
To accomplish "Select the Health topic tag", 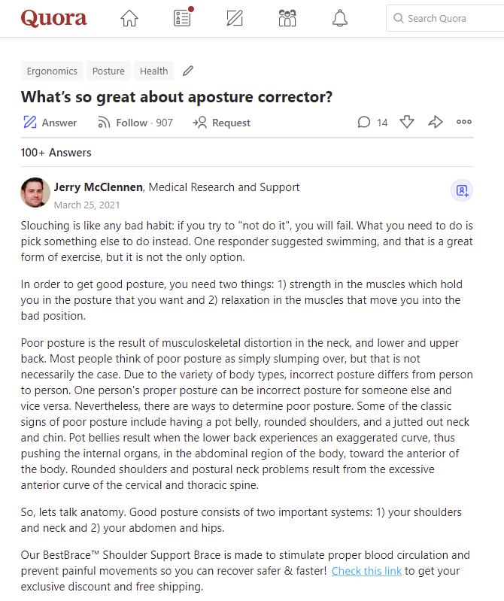I will pos(153,71).
